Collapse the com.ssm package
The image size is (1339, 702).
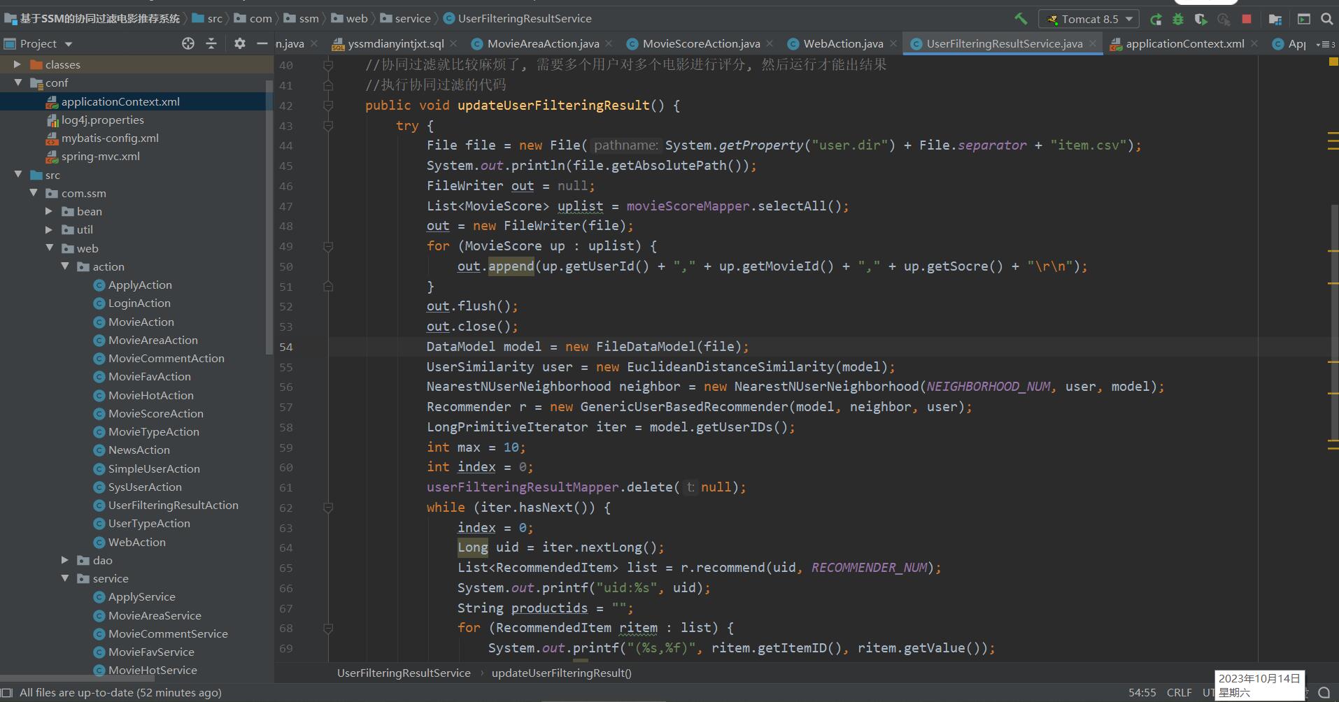pyautogui.click(x=34, y=193)
